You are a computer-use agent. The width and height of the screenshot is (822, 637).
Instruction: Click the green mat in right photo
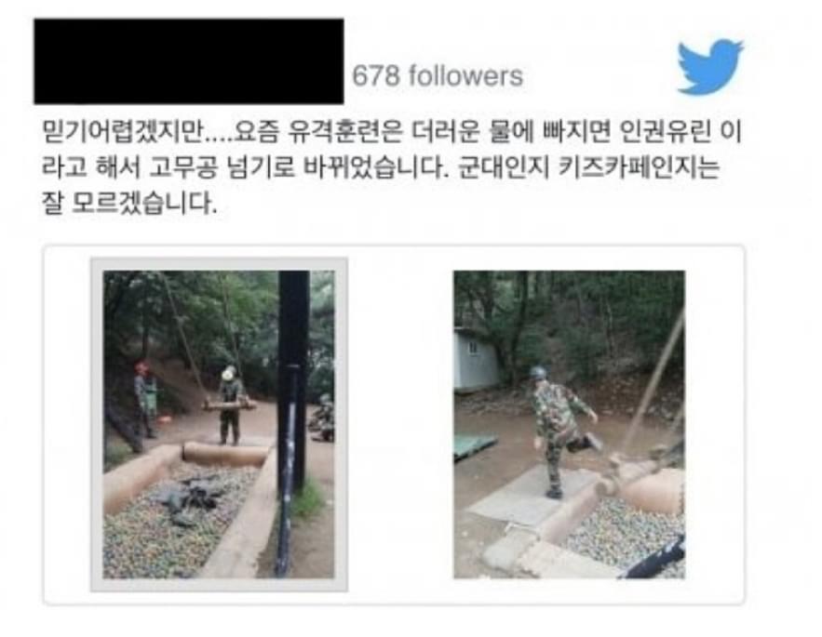click(x=473, y=445)
